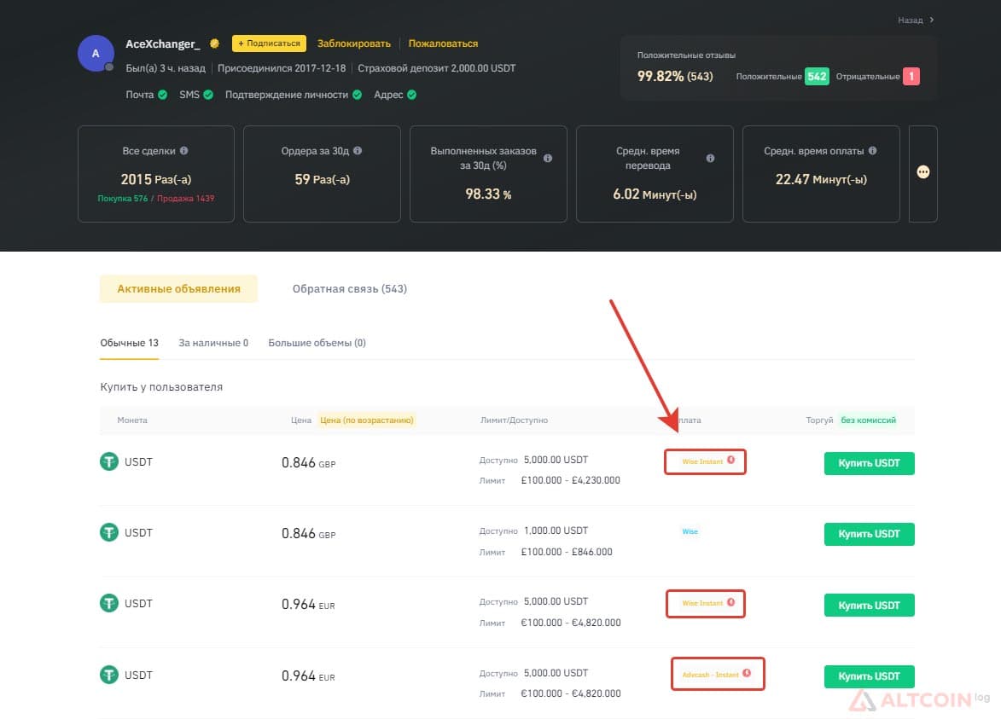Screen dimensions: 1001x719
Task: Click the Почта verified checkmark
Action: coord(163,95)
